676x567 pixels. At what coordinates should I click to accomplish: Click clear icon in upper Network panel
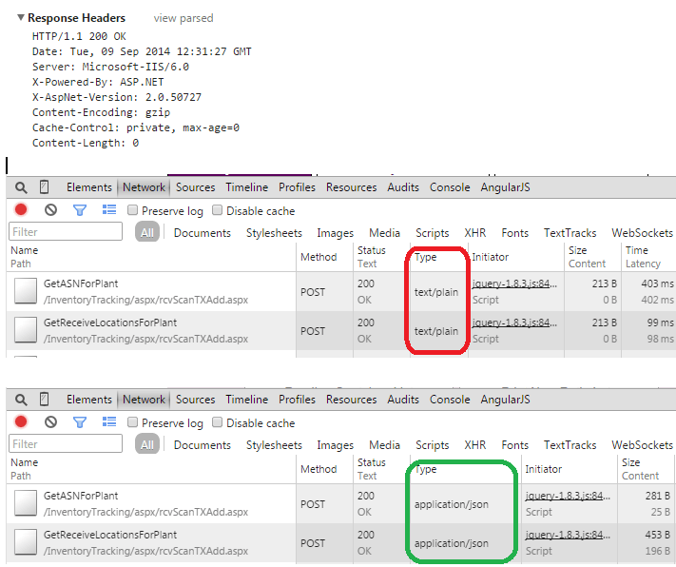click(x=51, y=210)
